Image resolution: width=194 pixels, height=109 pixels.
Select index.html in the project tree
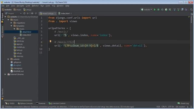(27, 35)
